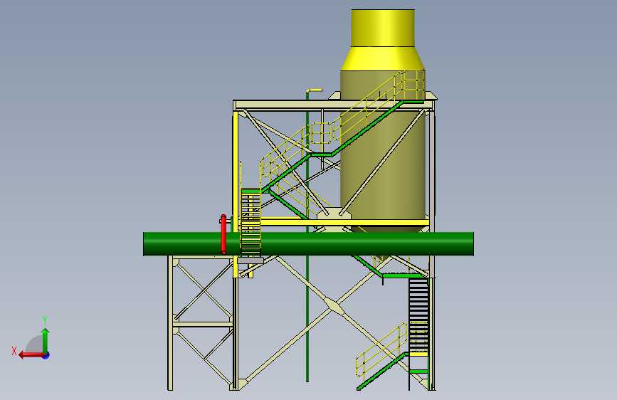This screenshot has width=617, height=400.
Task: Select the bright yellow chimney stack top
Action: coord(383,28)
